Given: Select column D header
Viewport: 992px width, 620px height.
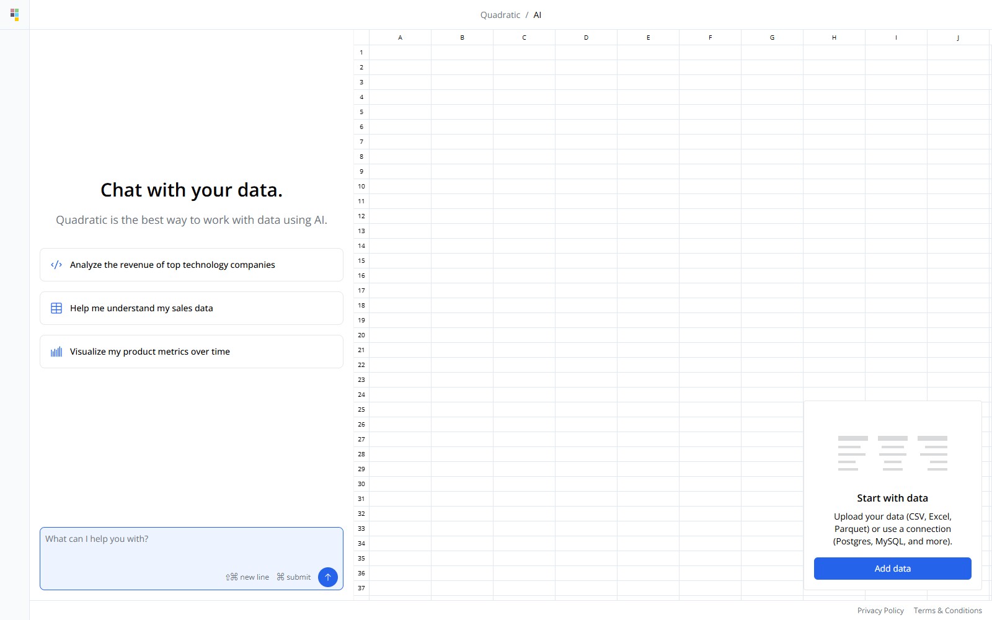Looking at the screenshot, I should pyautogui.click(x=587, y=37).
